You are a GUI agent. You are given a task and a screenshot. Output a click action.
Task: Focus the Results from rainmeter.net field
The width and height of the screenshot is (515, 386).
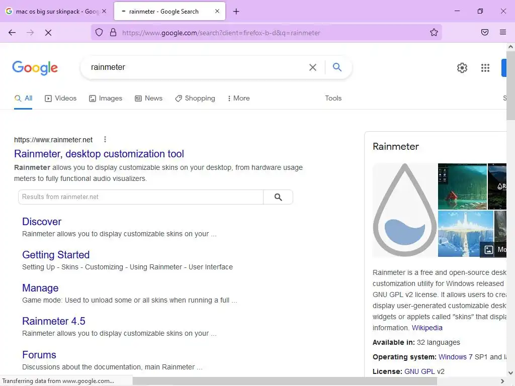pyautogui.click(x=141, y=197)
